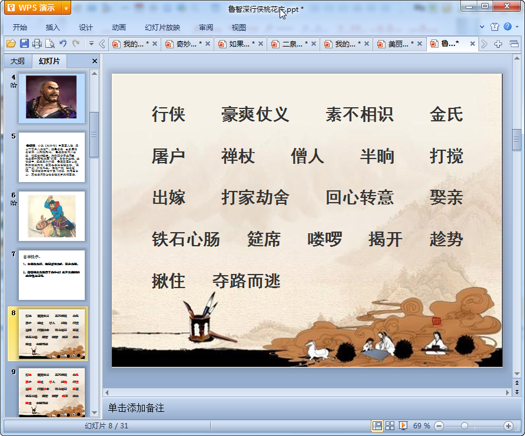The width and height of the screenshot is (525, 436).
Task: Open the WPS skin shirt icon
Action: 494,27
